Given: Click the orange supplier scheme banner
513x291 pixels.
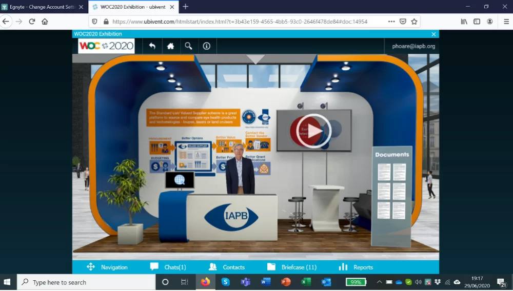Looking at the screenshot, I should [x=193, y=117].
